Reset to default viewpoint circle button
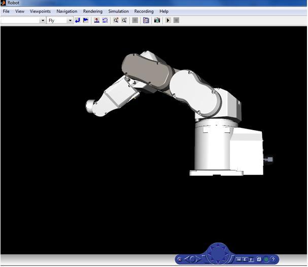Image resolution: width=308 pixels, height=267 pixels. pos(192,259)
